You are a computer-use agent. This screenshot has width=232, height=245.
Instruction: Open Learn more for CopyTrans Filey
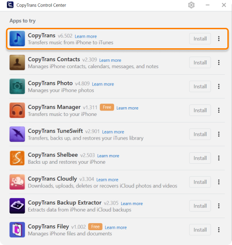pos(116,227)
